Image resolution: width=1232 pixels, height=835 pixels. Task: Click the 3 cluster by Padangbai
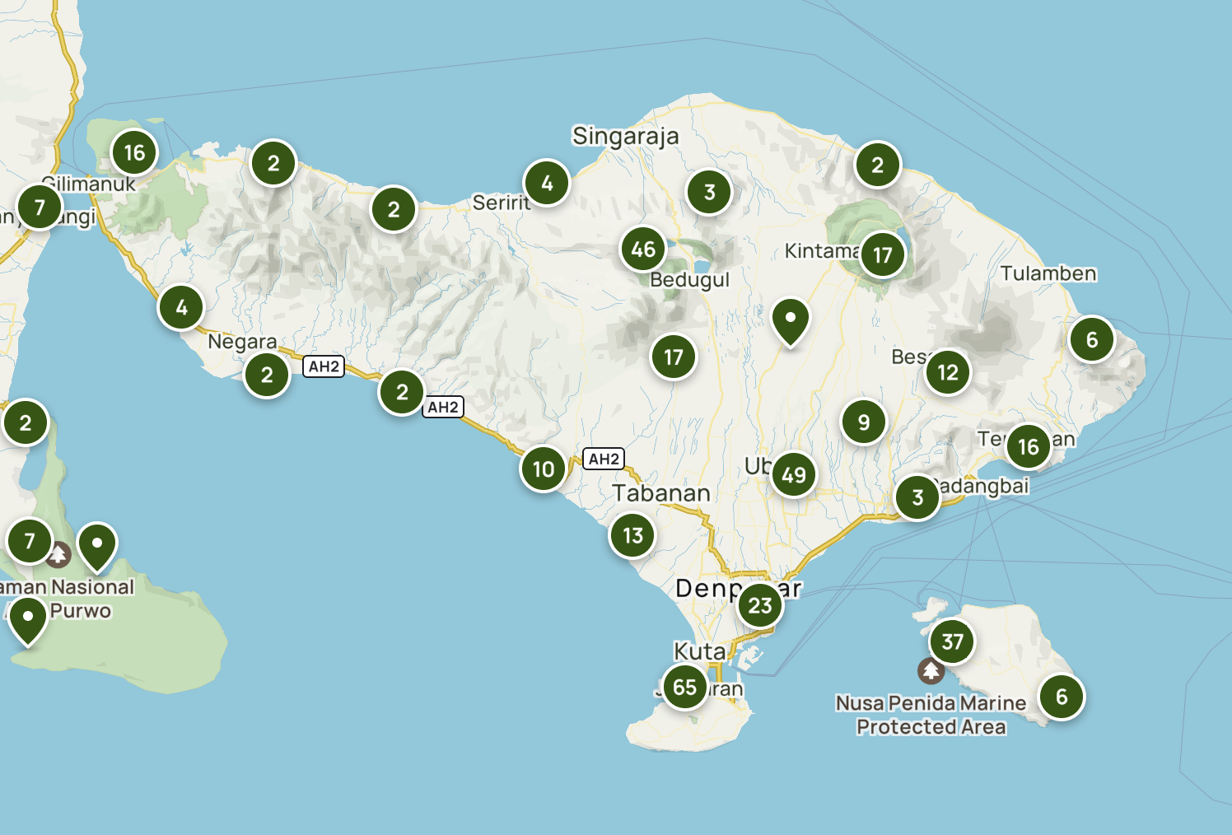(x=917, y=497)
